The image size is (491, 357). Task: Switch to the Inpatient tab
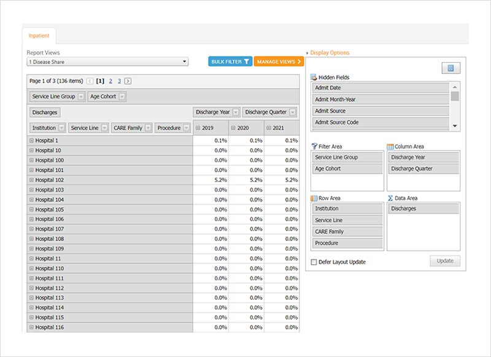pyautogui.click(x=39, y=36)
